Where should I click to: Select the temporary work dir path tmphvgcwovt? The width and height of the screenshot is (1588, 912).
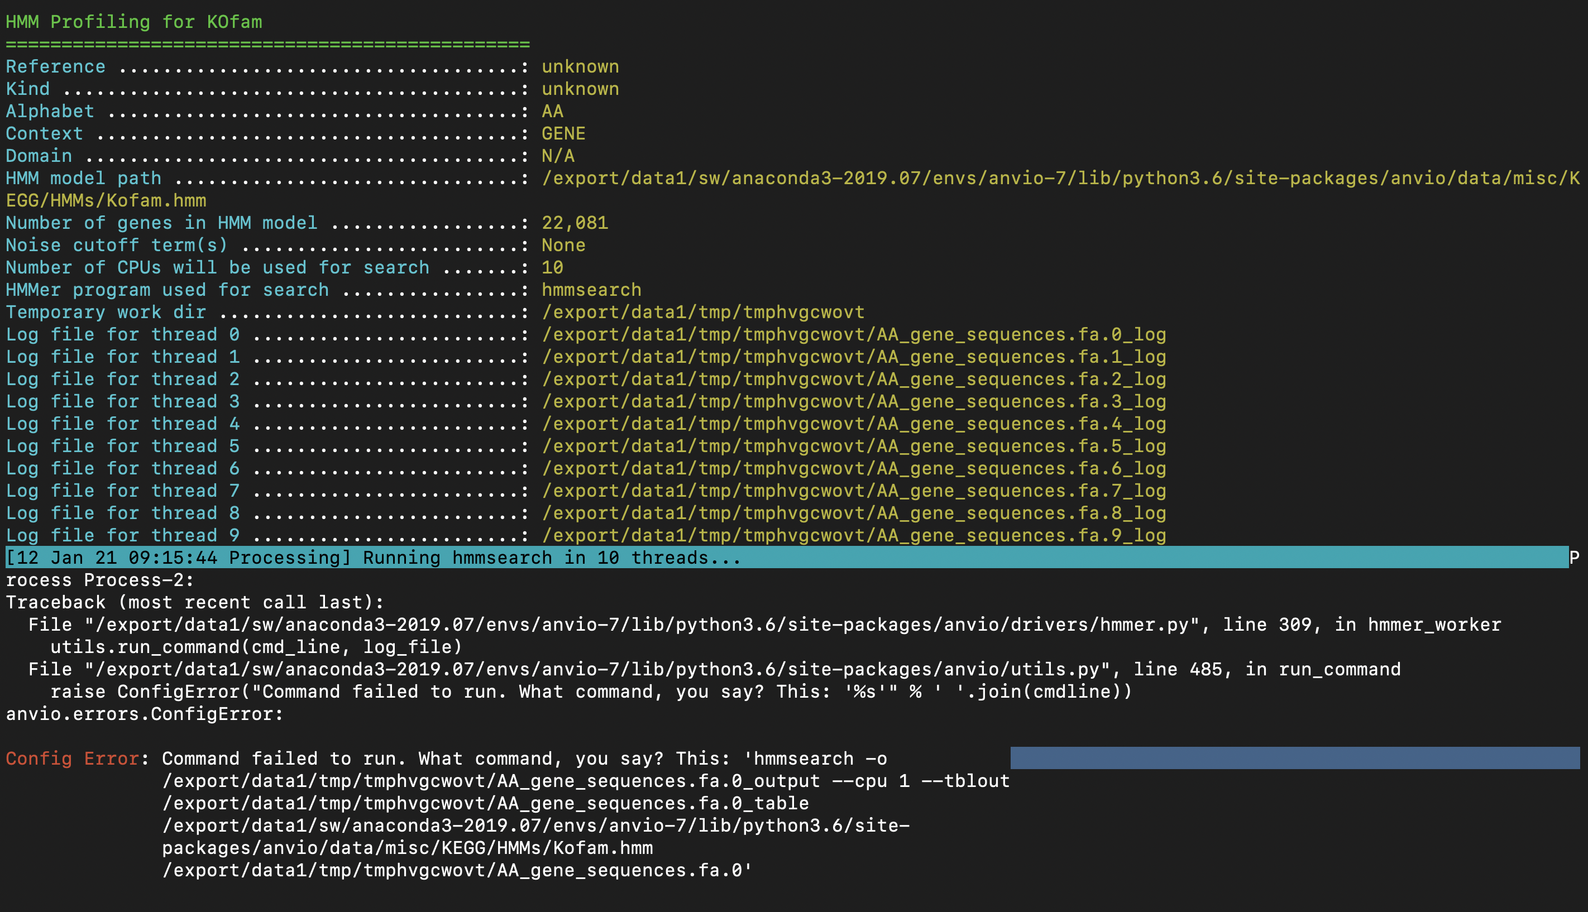(703, 312)
